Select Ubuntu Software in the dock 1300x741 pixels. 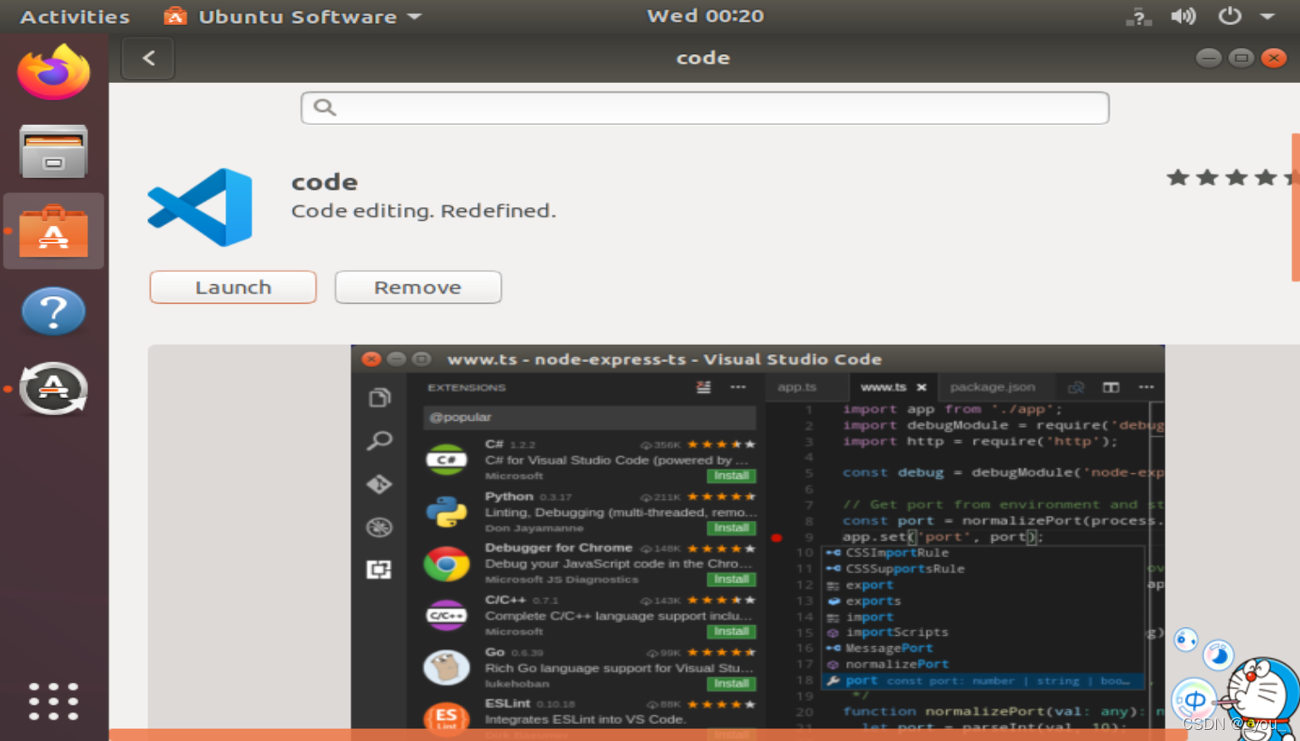[x=53, y=231]
